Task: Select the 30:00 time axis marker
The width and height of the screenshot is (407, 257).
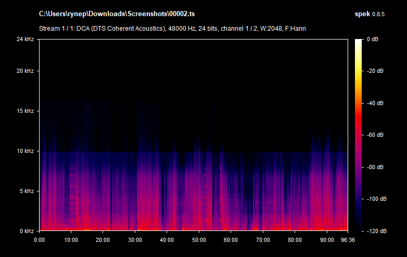Action: (135, 240)
